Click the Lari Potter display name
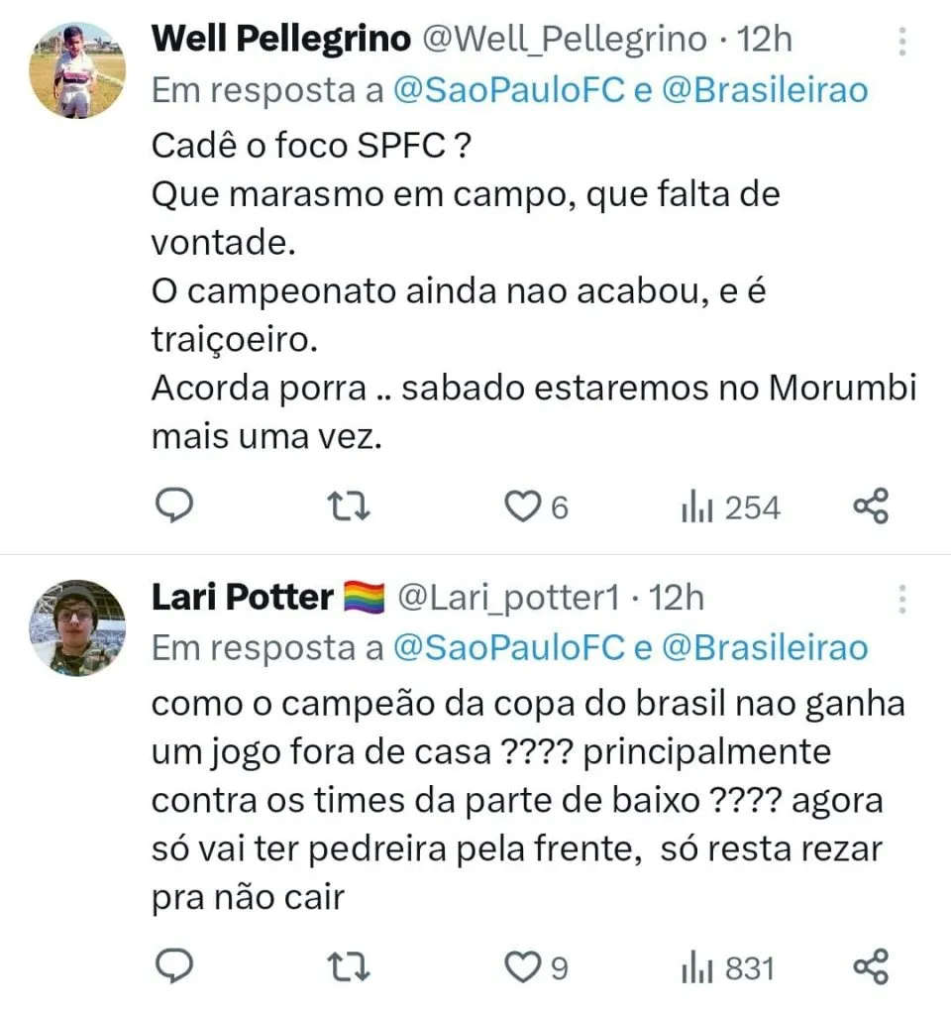This screenshot has height=1015, width=951. (x=242, y=598)
